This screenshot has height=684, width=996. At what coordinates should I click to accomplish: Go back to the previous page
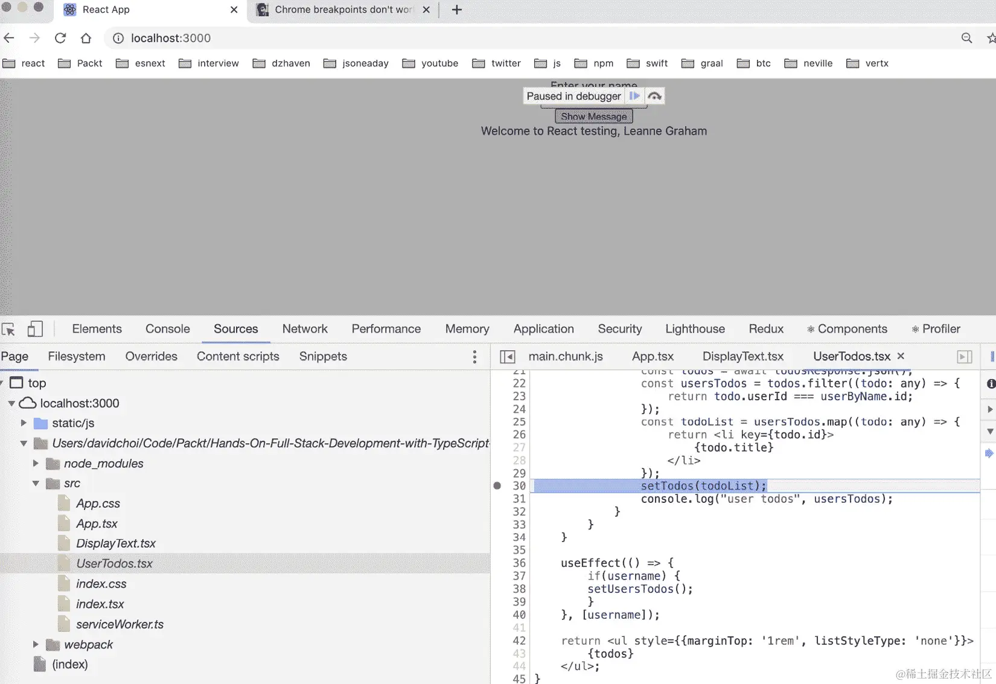(9, 38)
